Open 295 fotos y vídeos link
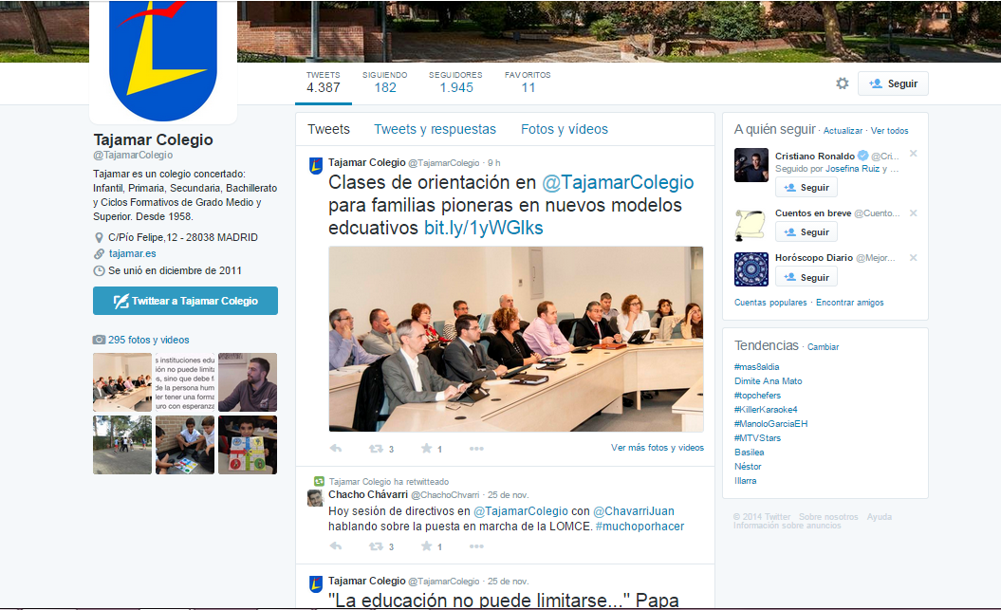Viewport: 1001px width, 610px height. [x=149, y=340]
